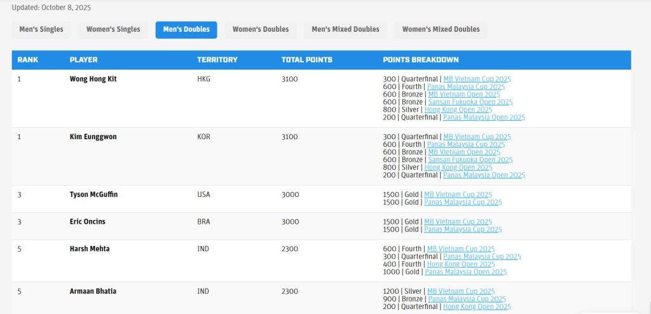The width and height of the screenshot is (651, 314).
Task: Click Harsh Mehta's Panas Malaysia Open 2025 link
Action: click(465, 272)
